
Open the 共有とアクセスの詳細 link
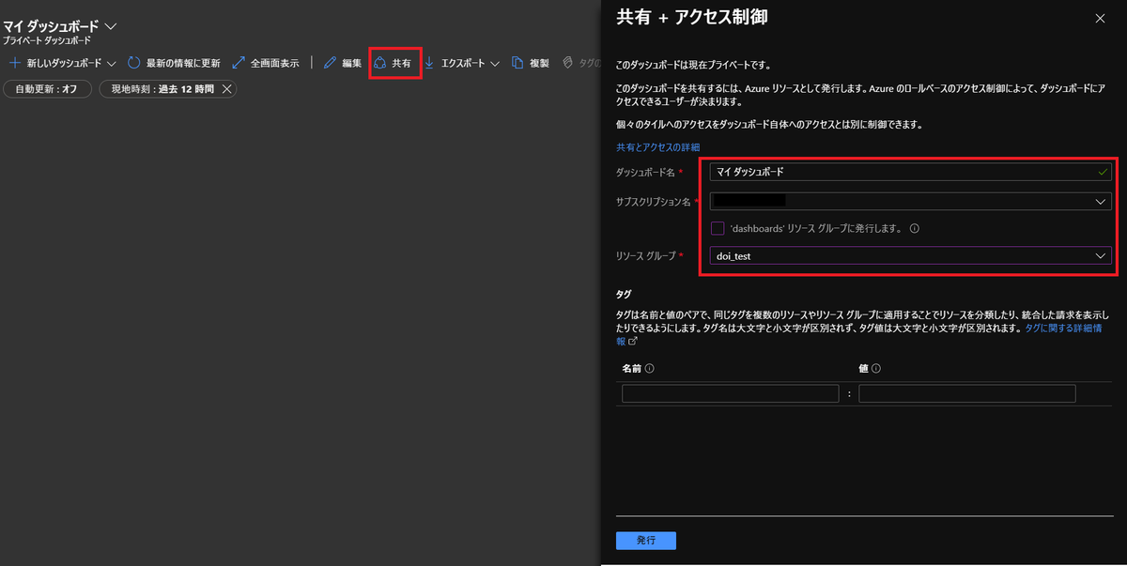click(657, 146)
